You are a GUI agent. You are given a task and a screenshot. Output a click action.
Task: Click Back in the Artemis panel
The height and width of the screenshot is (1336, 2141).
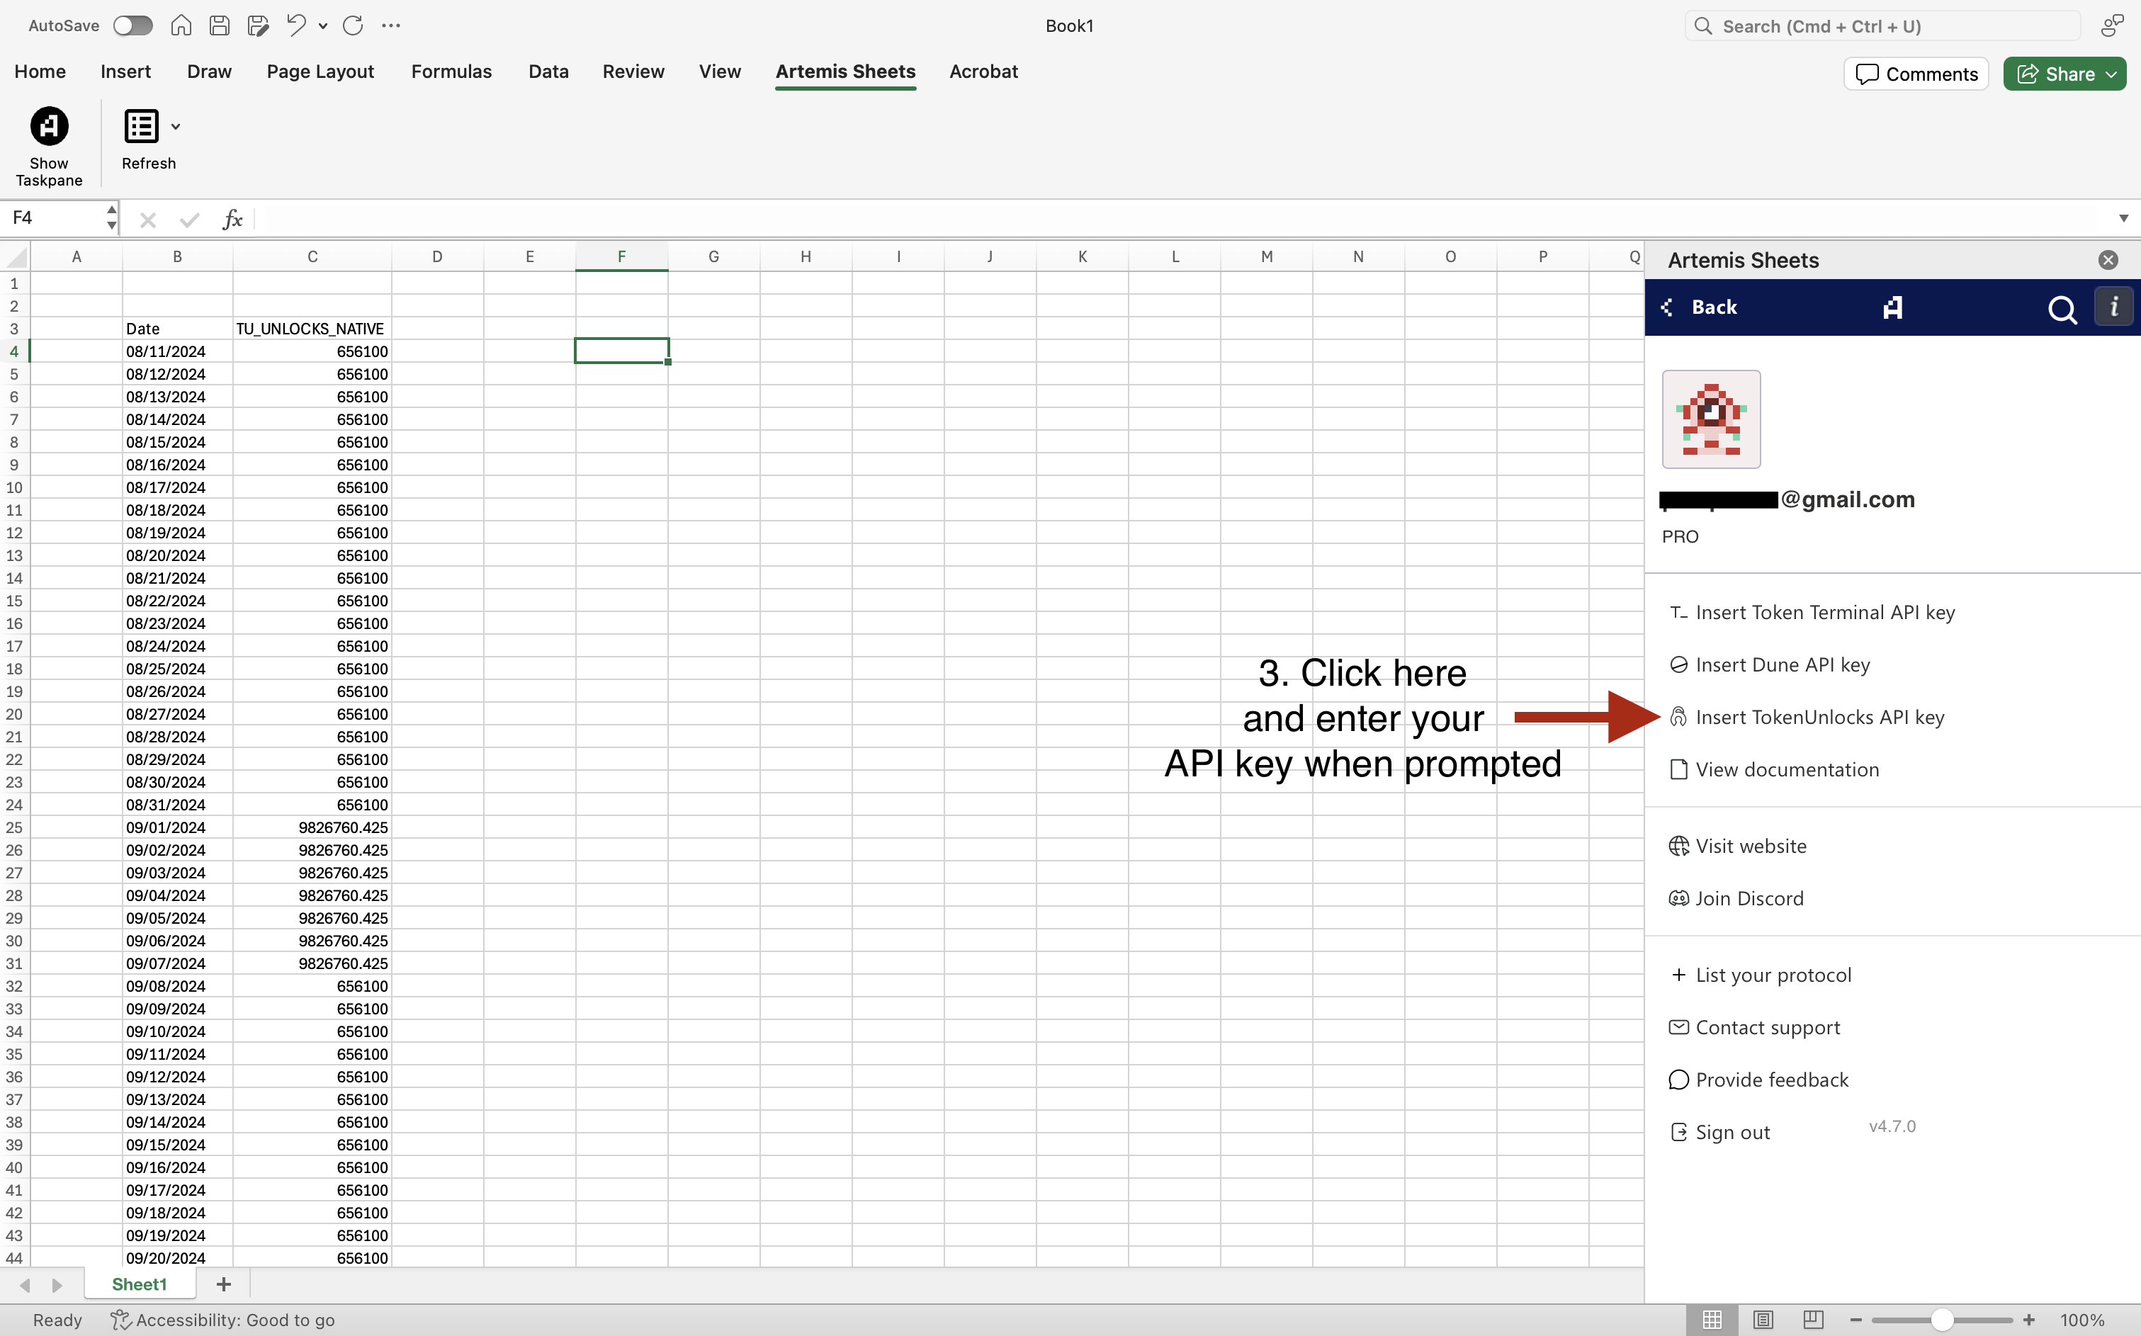coord(1699,307)
